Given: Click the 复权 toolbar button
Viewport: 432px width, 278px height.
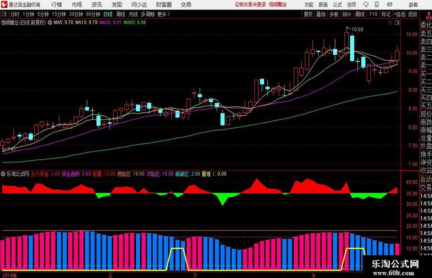Looking at the screenshot, I should pyautogui.click(x=308, y=14).
